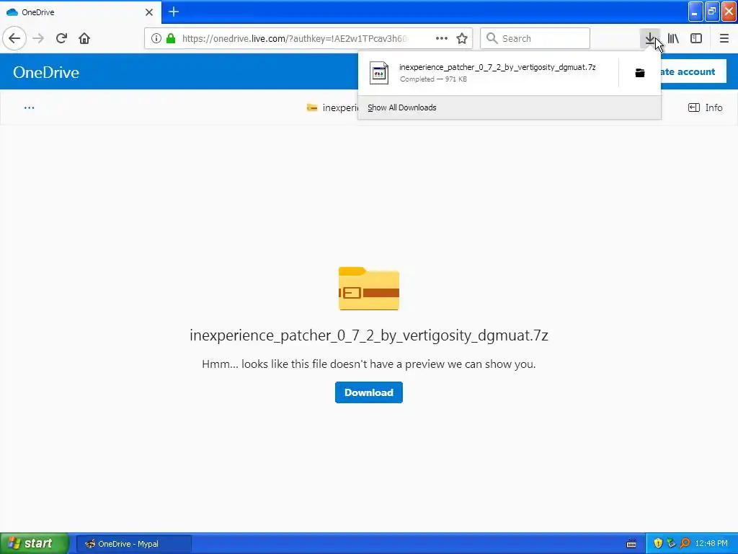Image resolution: width=738 pixels, height=554 pixels.
Task: Click the address bar URL
Action: tap(295, 38)
